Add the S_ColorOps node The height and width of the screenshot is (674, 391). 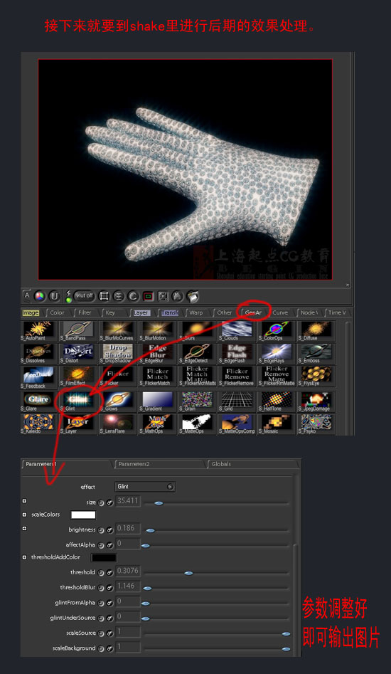(x=276, y=331)
